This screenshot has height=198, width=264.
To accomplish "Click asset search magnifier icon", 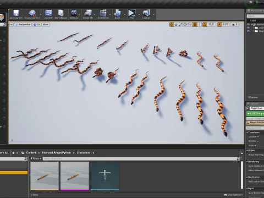I will coord(238,158).
